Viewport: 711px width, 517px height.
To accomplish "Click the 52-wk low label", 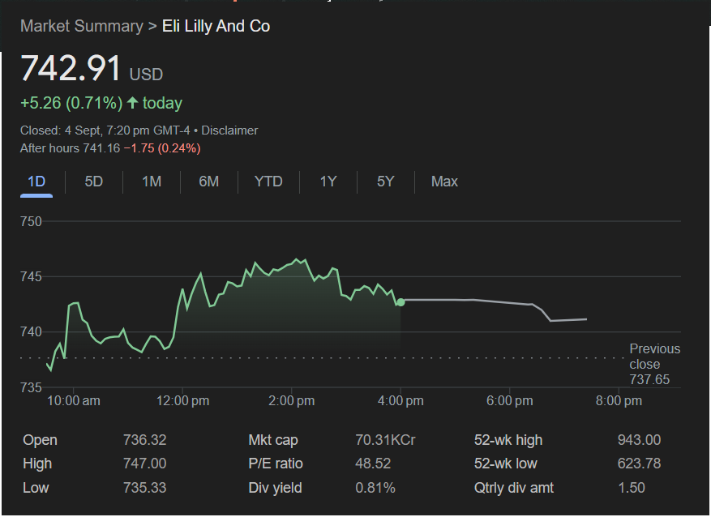I will point(506,464).
